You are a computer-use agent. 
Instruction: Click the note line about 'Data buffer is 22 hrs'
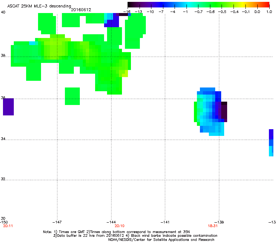tap(135, 236)
